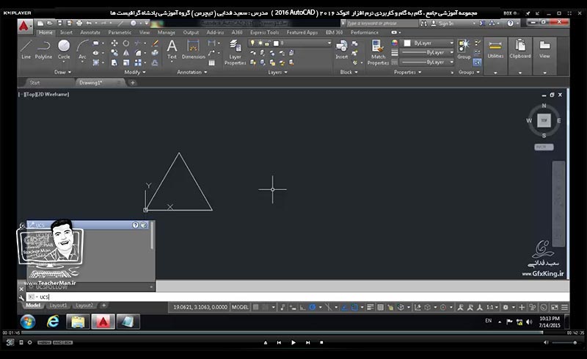
Task: Click the TOP face of ViewCube
Action: 544,120
